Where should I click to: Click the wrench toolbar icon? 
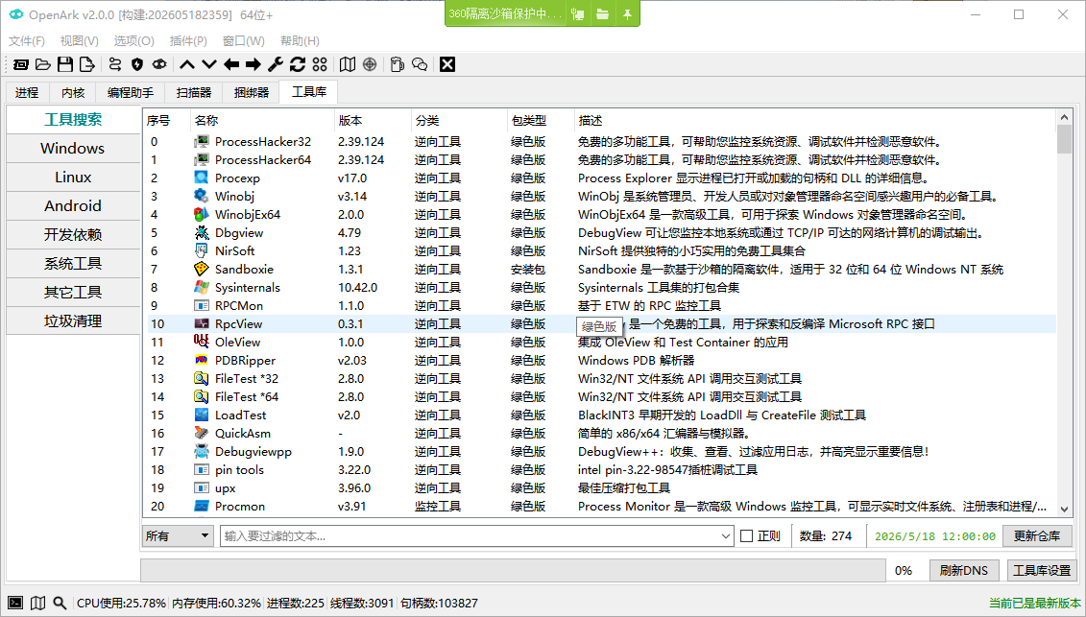click(x=276, y=64)
